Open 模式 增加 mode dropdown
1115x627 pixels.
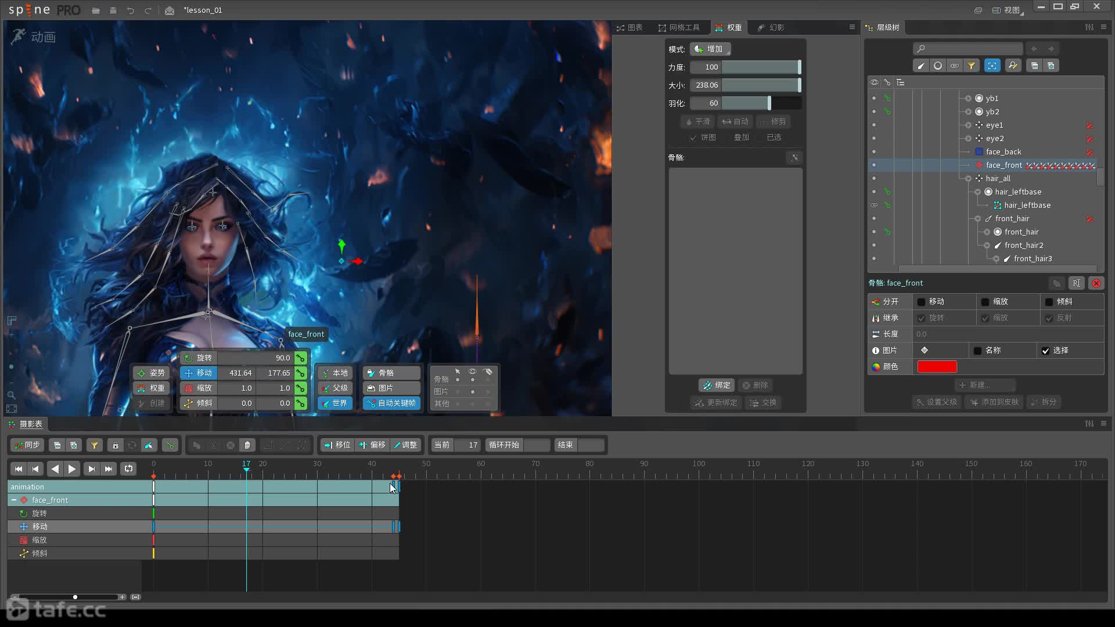coord(710,49)
